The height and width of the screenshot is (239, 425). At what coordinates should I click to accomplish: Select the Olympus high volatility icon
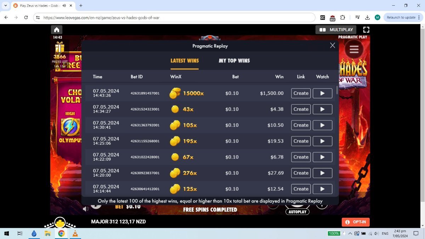(70, 127)
